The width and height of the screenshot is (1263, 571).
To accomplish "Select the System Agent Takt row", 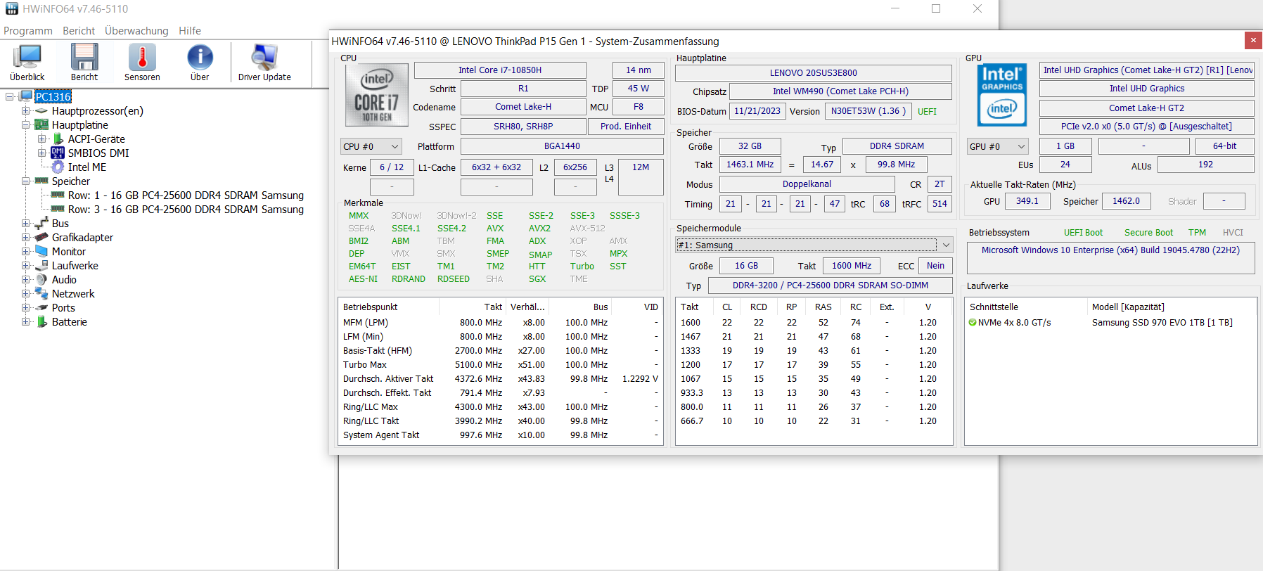I will 501,435.
